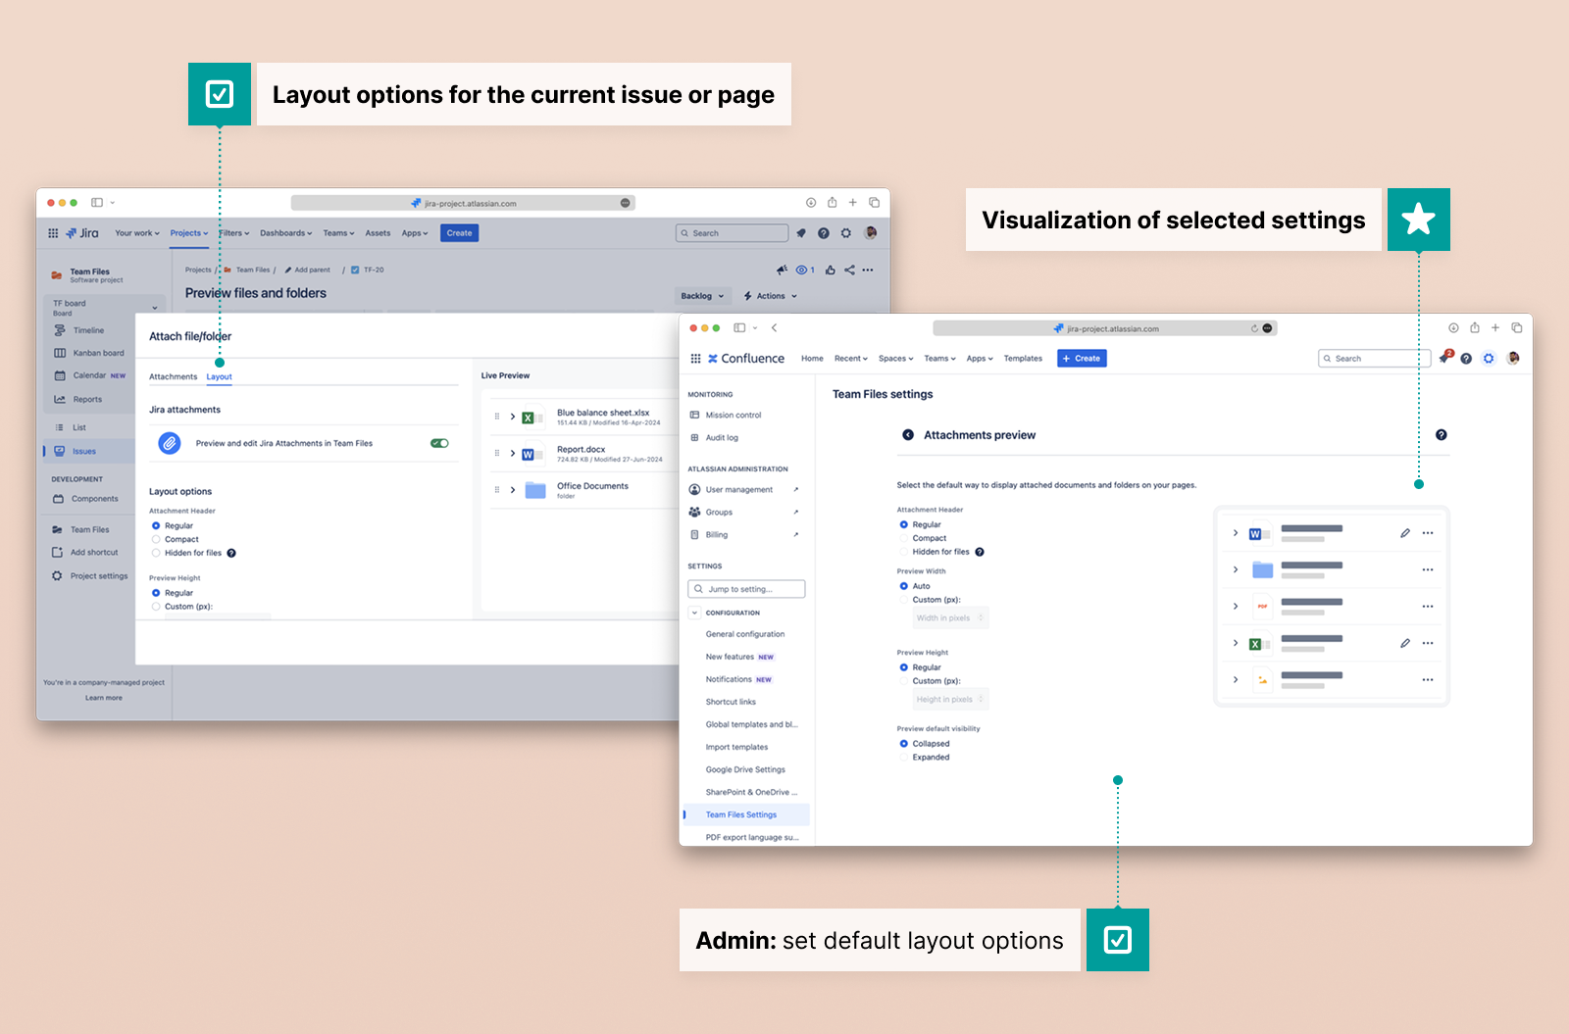Click the Jira Create button
The width and height of the screenshot is (1569, 1034).
[460, 233]
